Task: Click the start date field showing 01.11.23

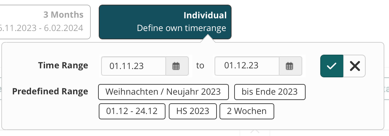Action: coord(134,66)
